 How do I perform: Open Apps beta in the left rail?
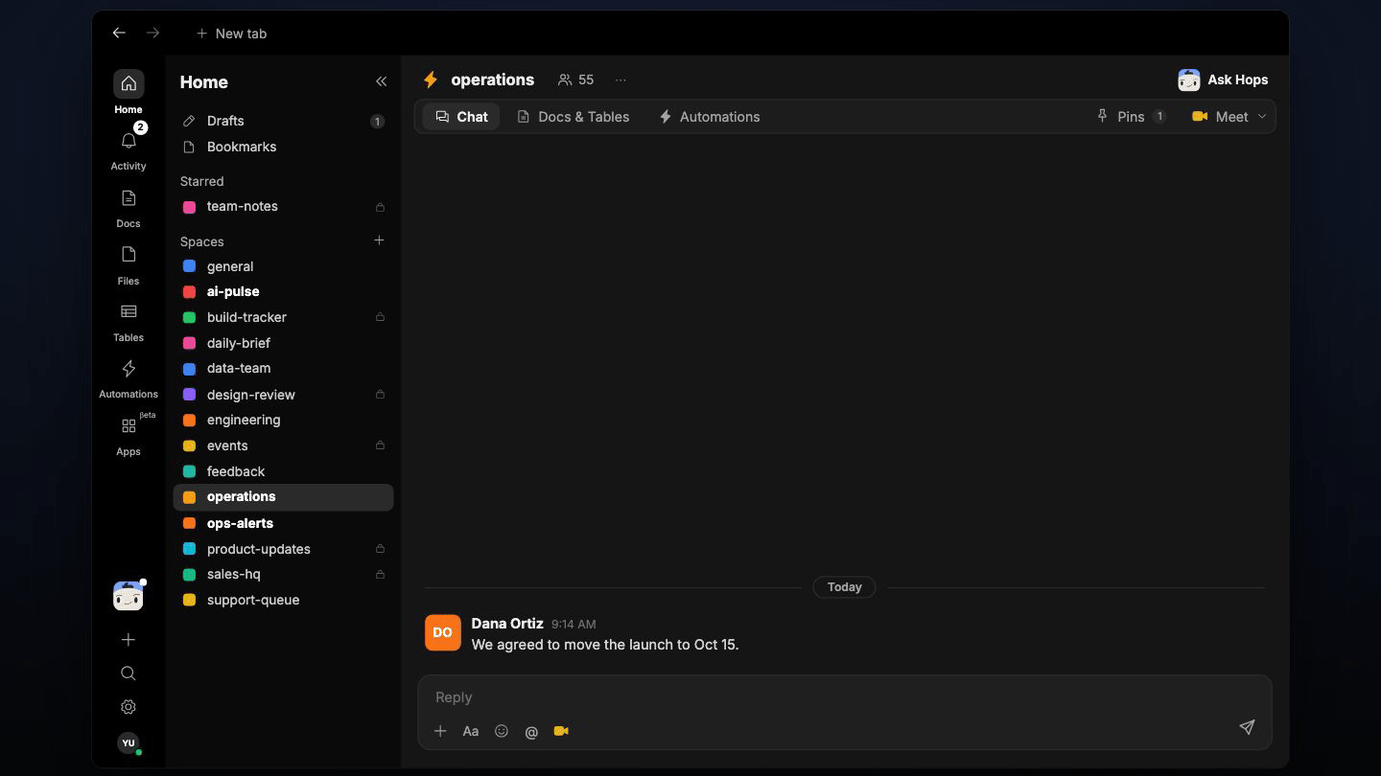pos(129,433)
